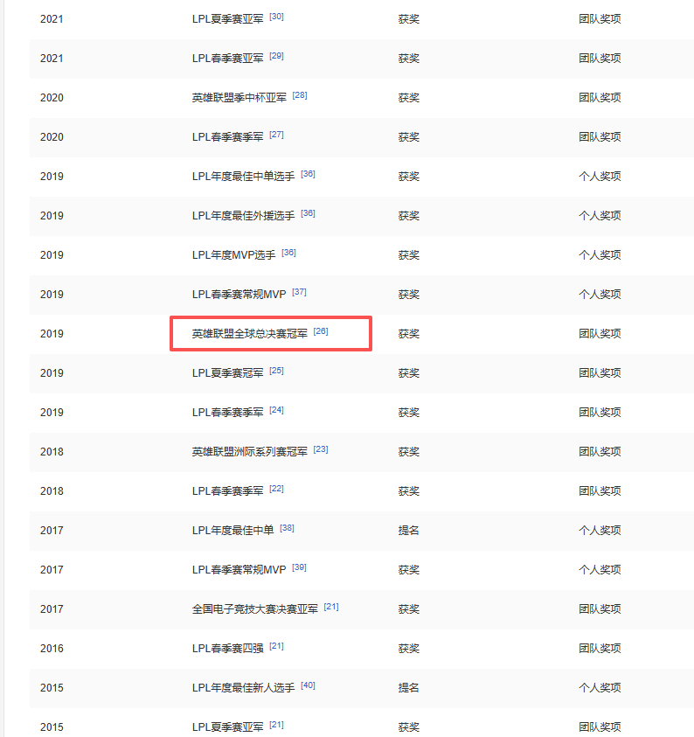The height and width of the screenshot is (737, 694).
Task: Click the award name LPL年度最佳新人选手
Action: coord(243,688)
